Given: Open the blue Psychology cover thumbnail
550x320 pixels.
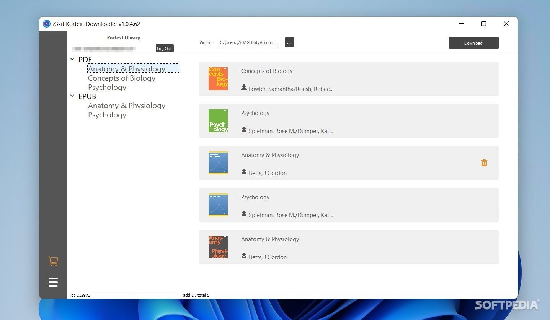Looking at the screenshot, I should (218, 205).
